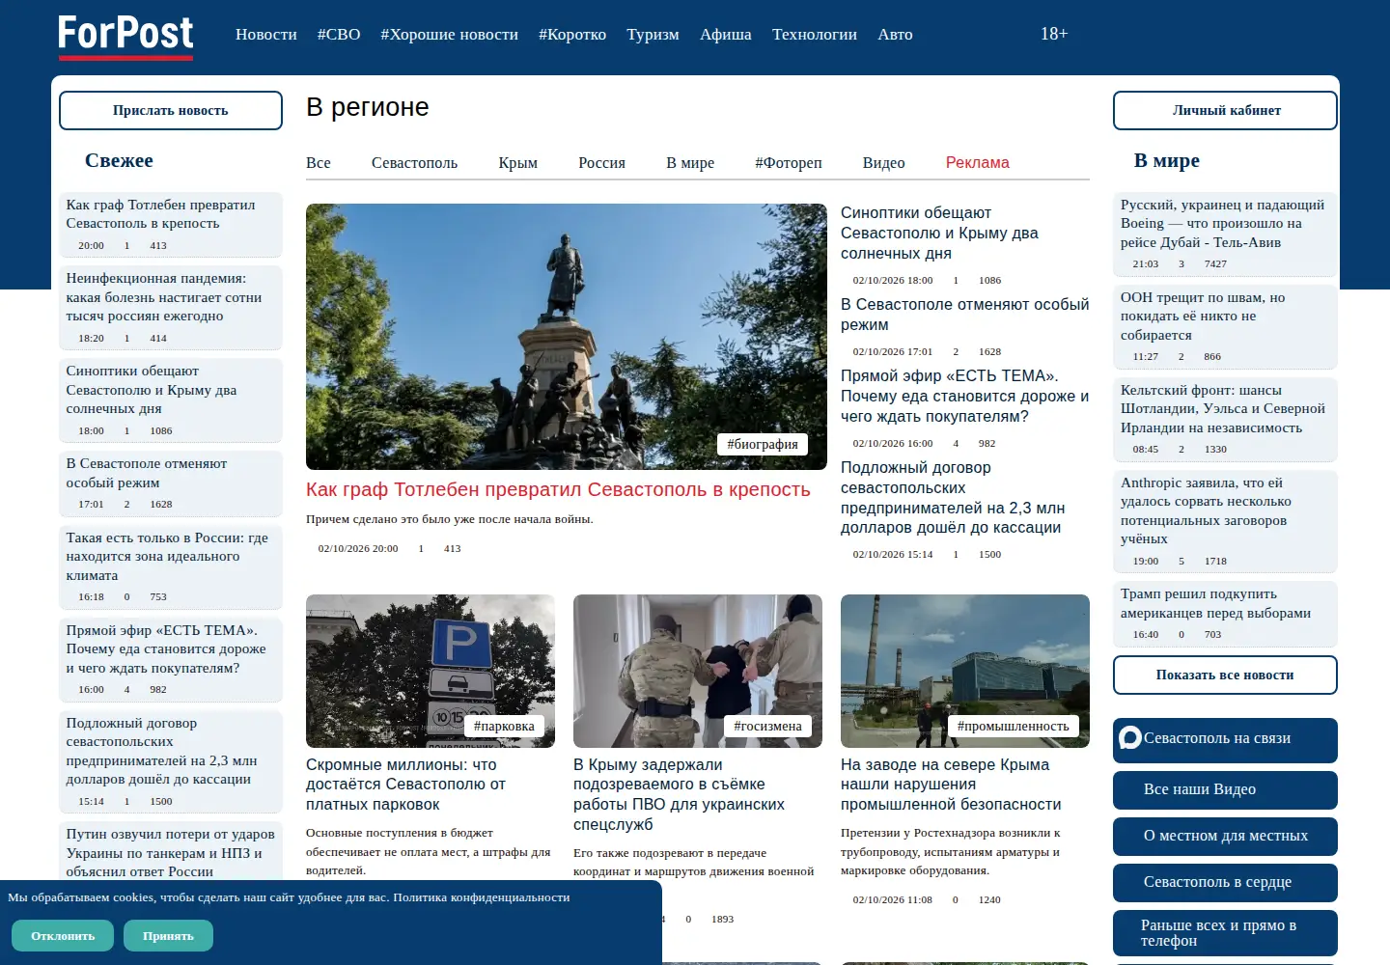Open center Прямой эфир «ЕСТЬ ТЕМА» headline
The height and width of the screenshot is (965, 1390).
[964, 396]
